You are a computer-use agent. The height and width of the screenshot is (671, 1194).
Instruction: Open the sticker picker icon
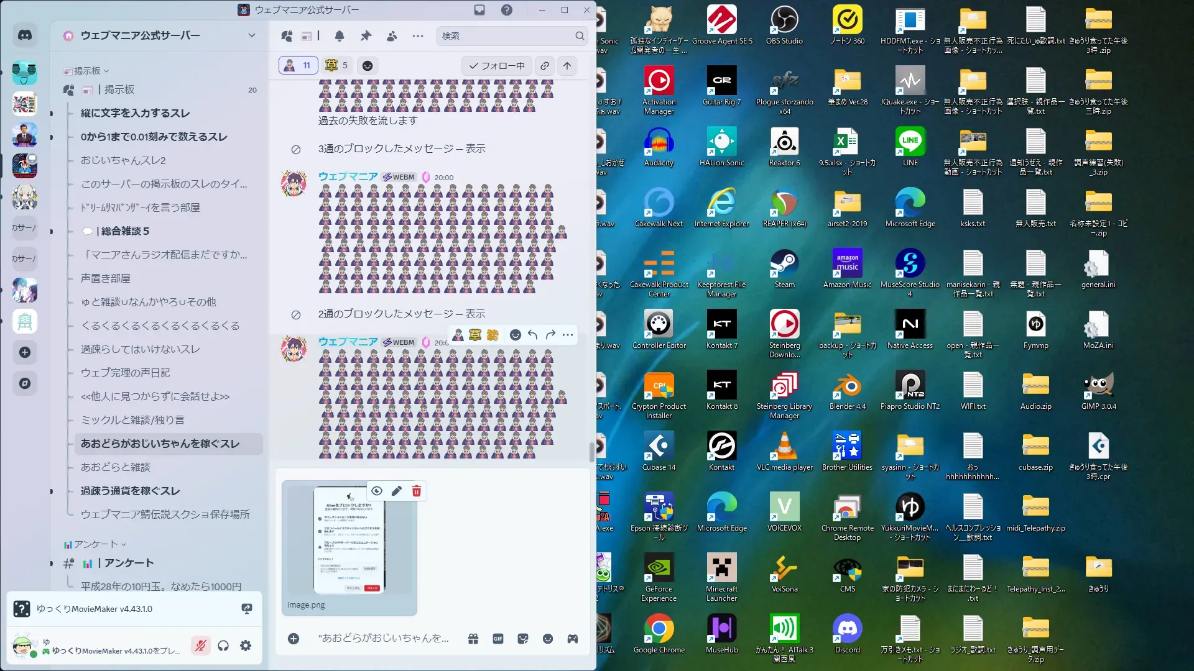point(523,639)
